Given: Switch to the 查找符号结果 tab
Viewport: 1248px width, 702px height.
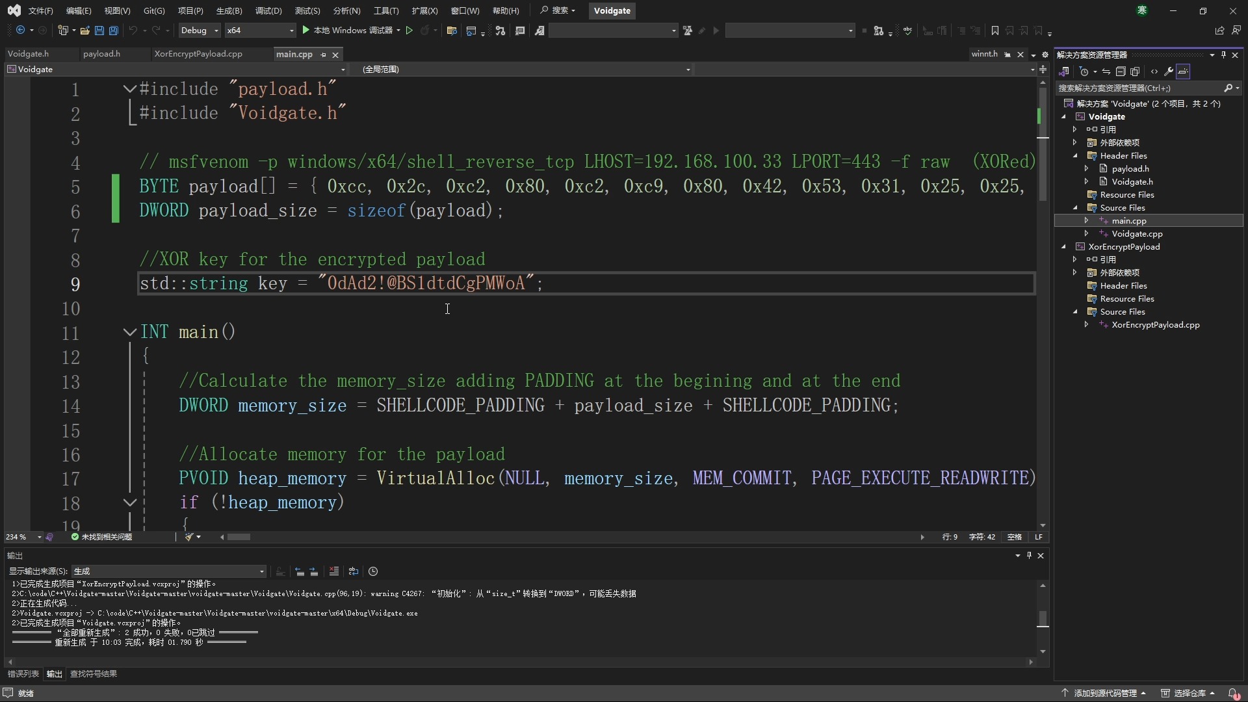Looking at the screenshot, I should click(x=94, y=674).
